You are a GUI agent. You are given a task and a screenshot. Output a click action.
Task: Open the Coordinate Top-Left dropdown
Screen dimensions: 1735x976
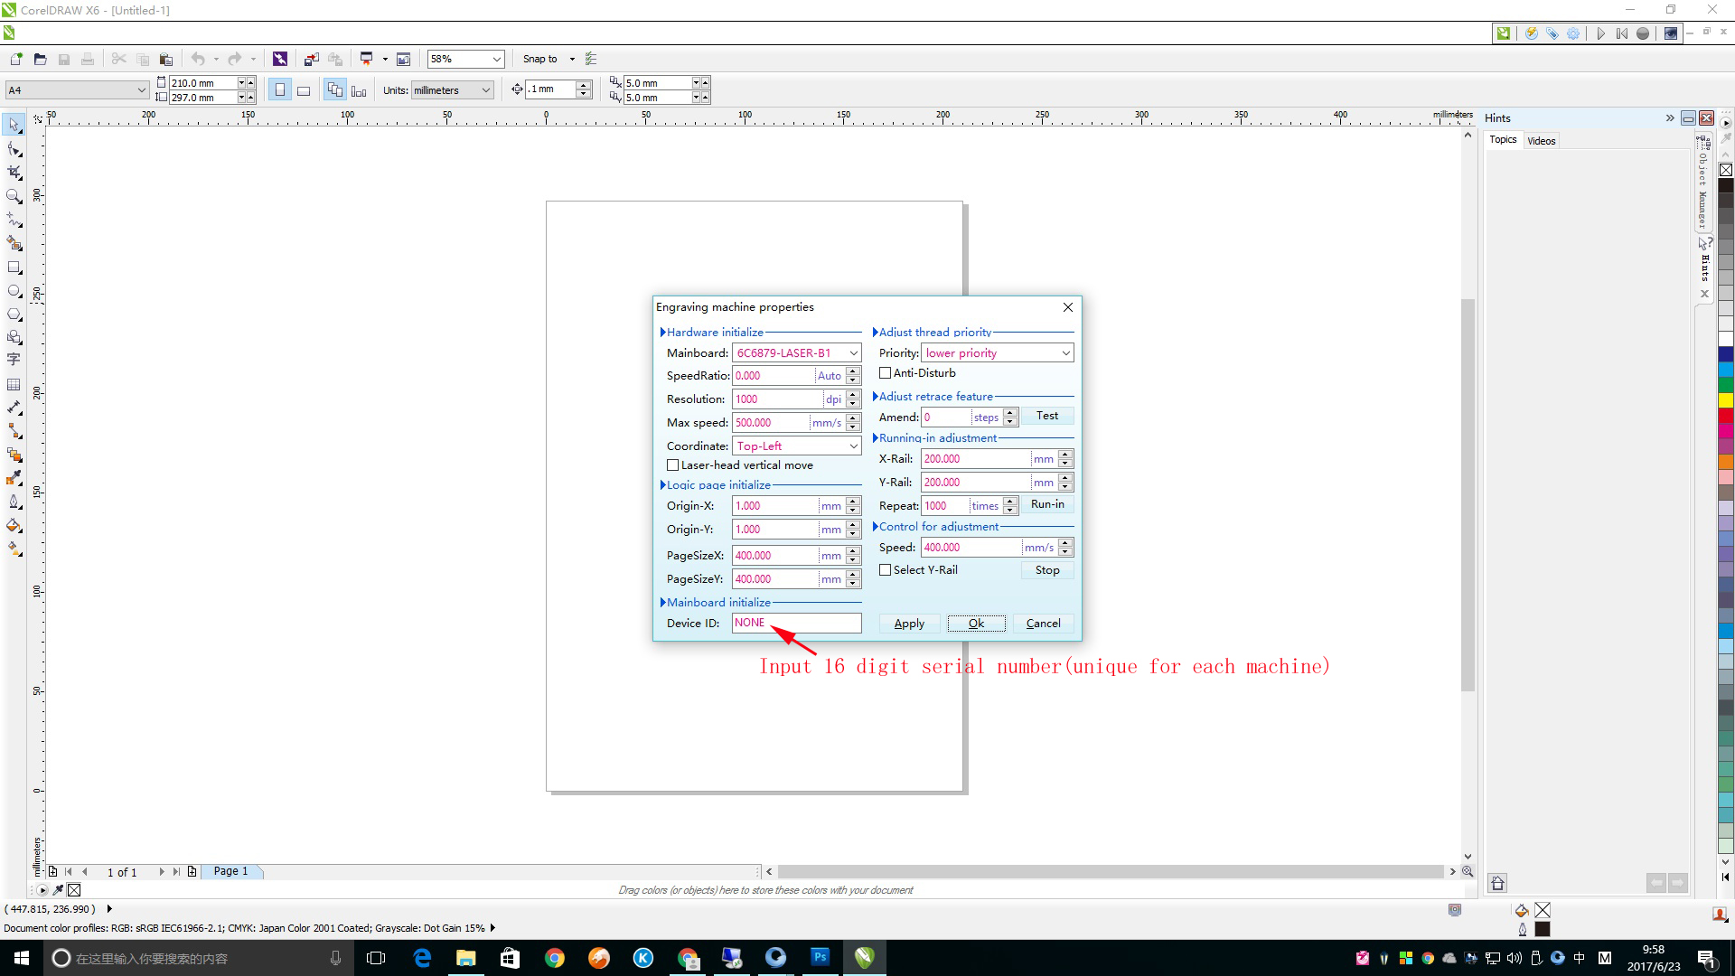coord(853,446)
